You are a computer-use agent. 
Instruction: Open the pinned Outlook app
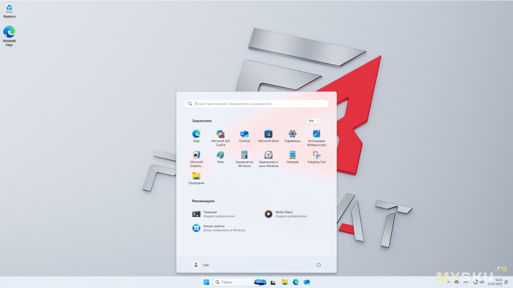click(244, 136)
